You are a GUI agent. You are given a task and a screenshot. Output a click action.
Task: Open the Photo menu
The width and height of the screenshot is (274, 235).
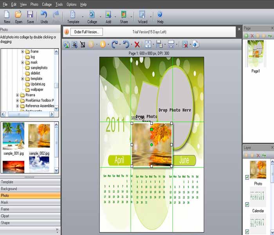[x=34, y=4]
